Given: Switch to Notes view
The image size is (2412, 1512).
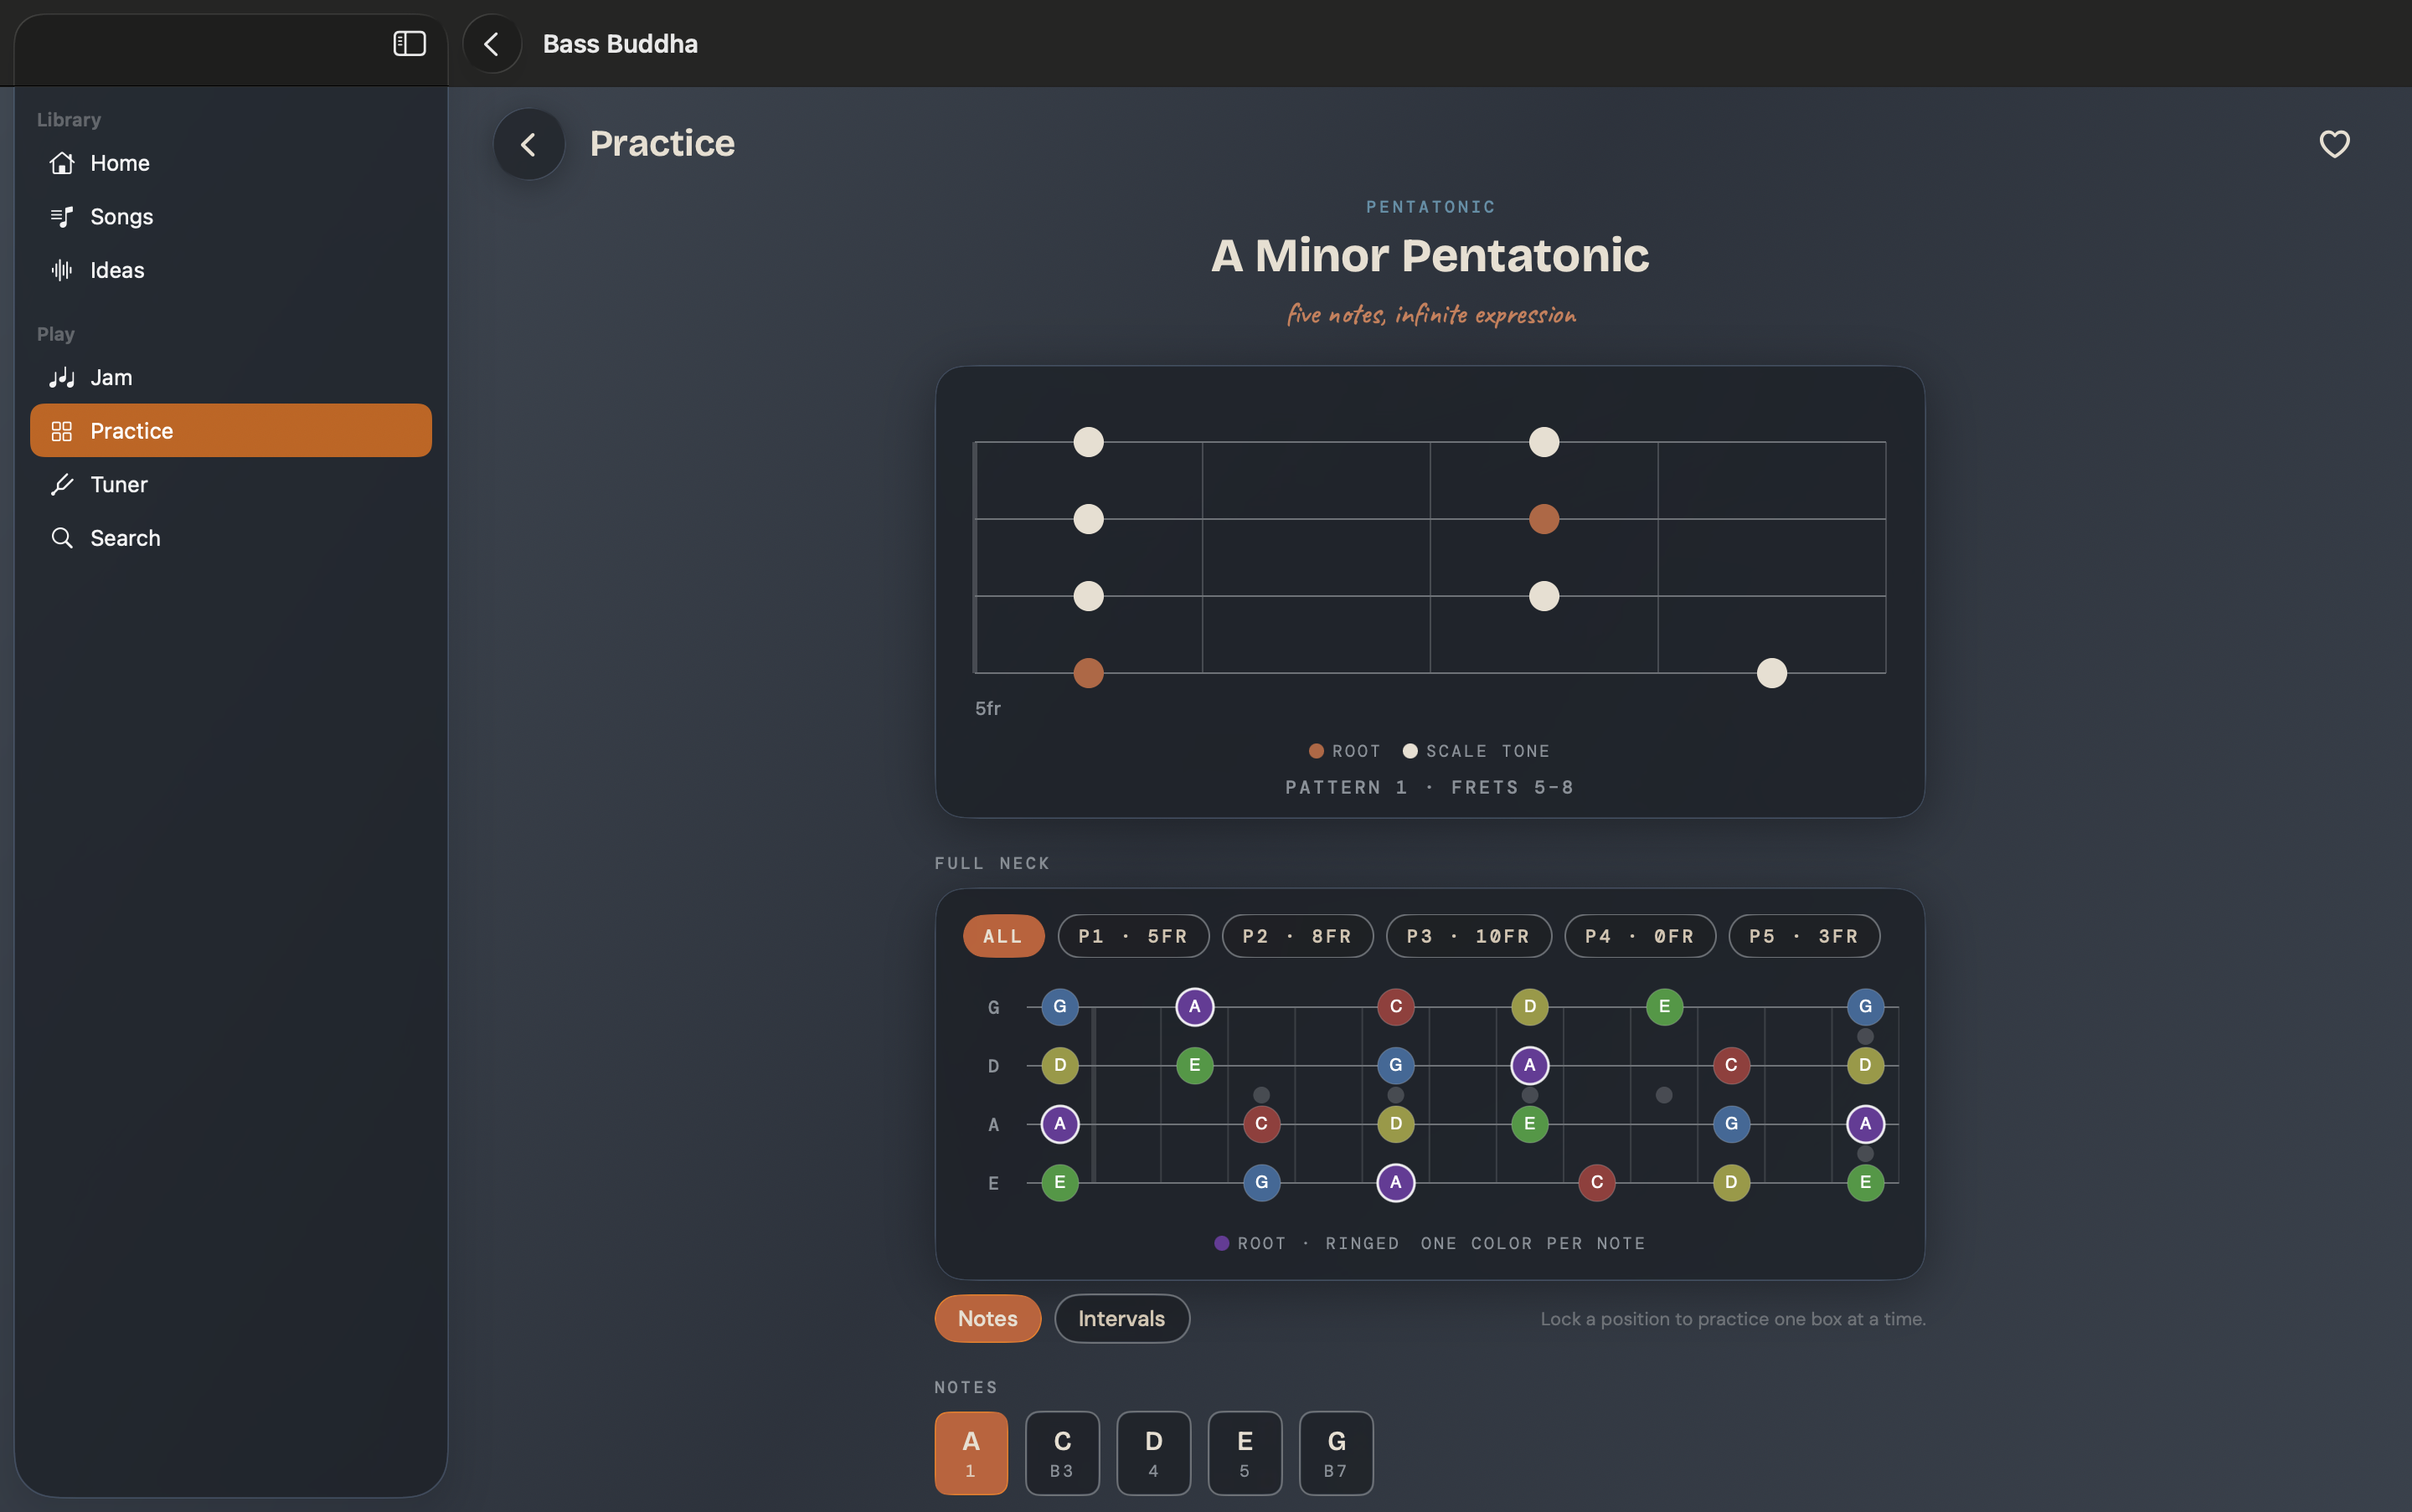Looking at the screenshot, I should pos(987,1318).
